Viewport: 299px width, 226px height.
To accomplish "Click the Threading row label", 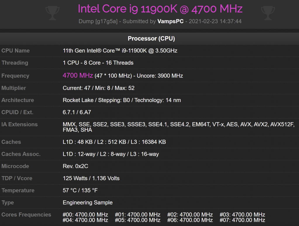I will click(x=15, y=63).
